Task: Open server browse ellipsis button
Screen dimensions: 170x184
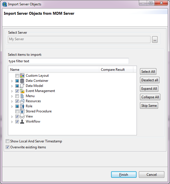Action: (155, 40)
